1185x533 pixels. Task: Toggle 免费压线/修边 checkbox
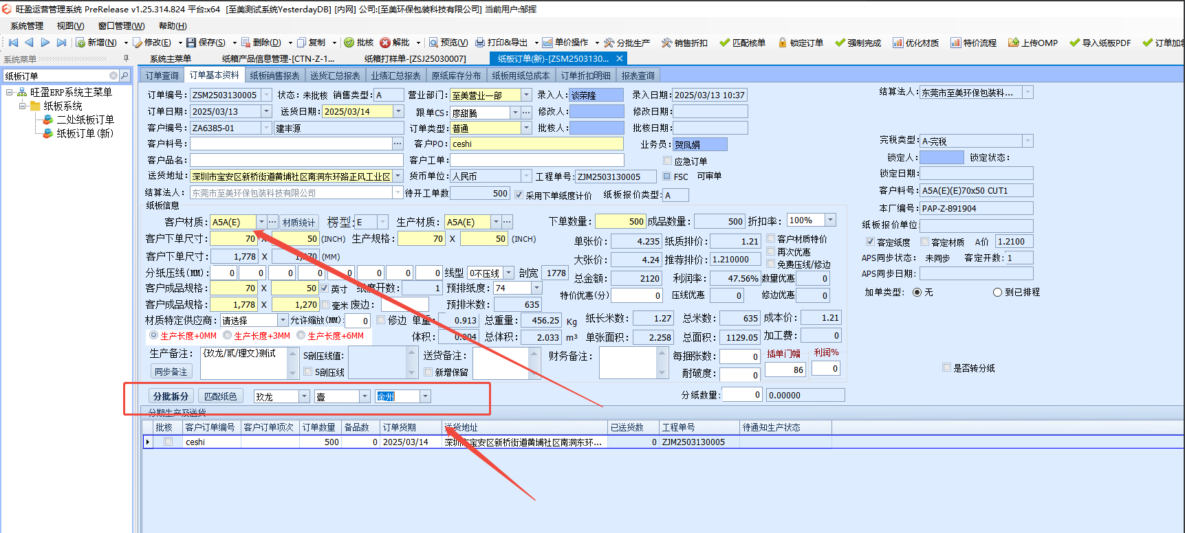point(771,264)
